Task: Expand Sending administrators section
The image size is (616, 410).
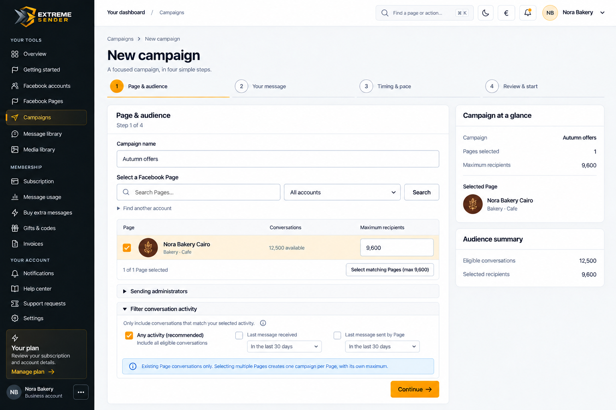Action: tap(278, 291)
